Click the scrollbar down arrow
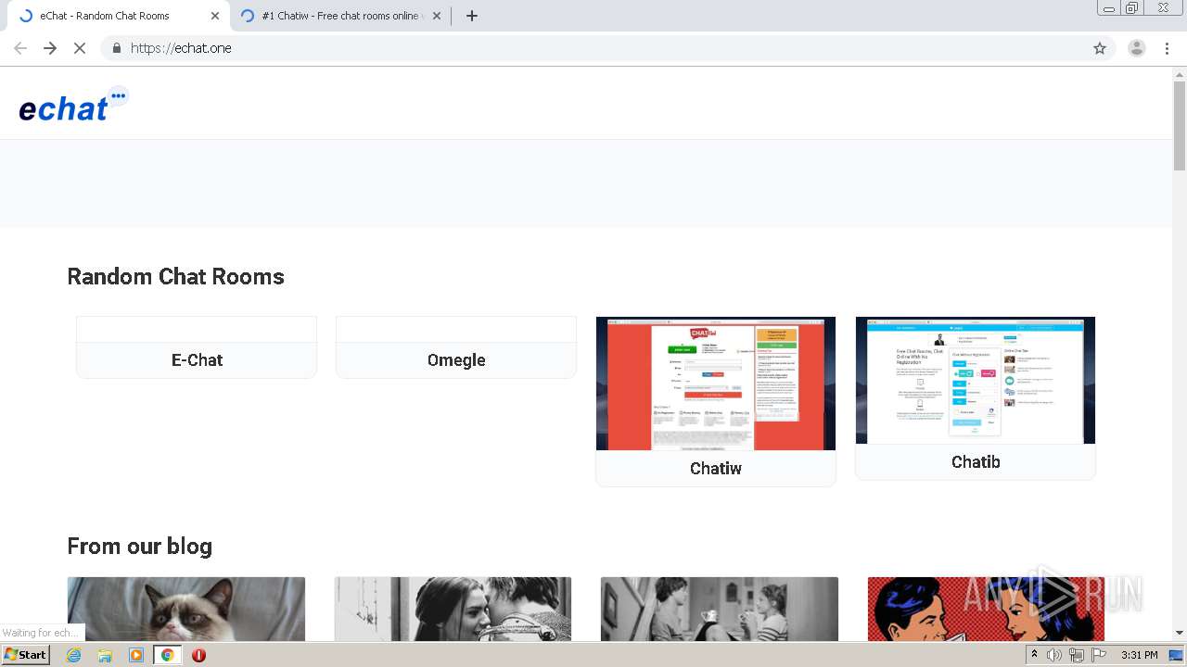This screenshot has height=667, width=1187. click(x=1180, y=633)
